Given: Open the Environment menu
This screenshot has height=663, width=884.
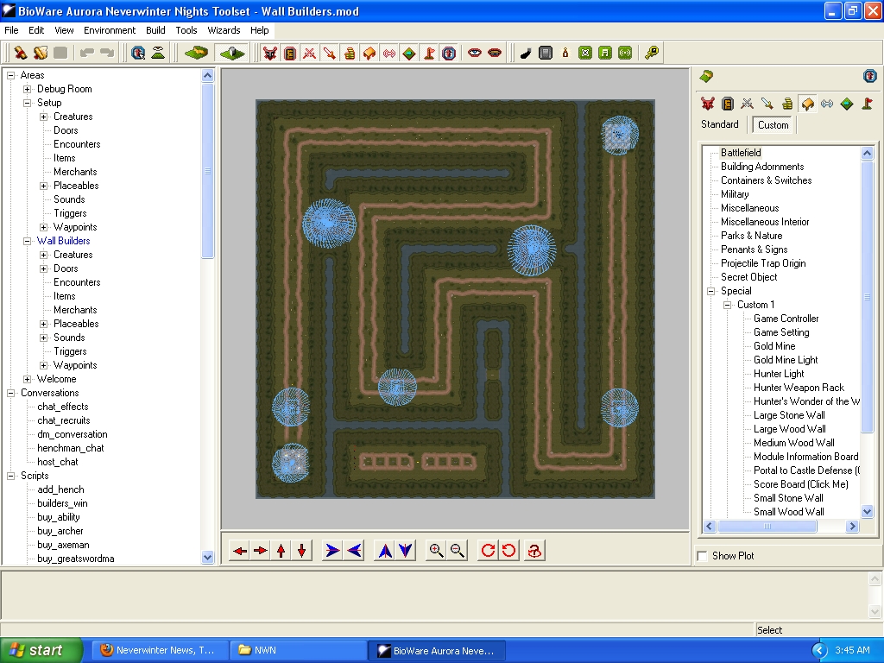Looking at the screenshot, I should (110, 30).
